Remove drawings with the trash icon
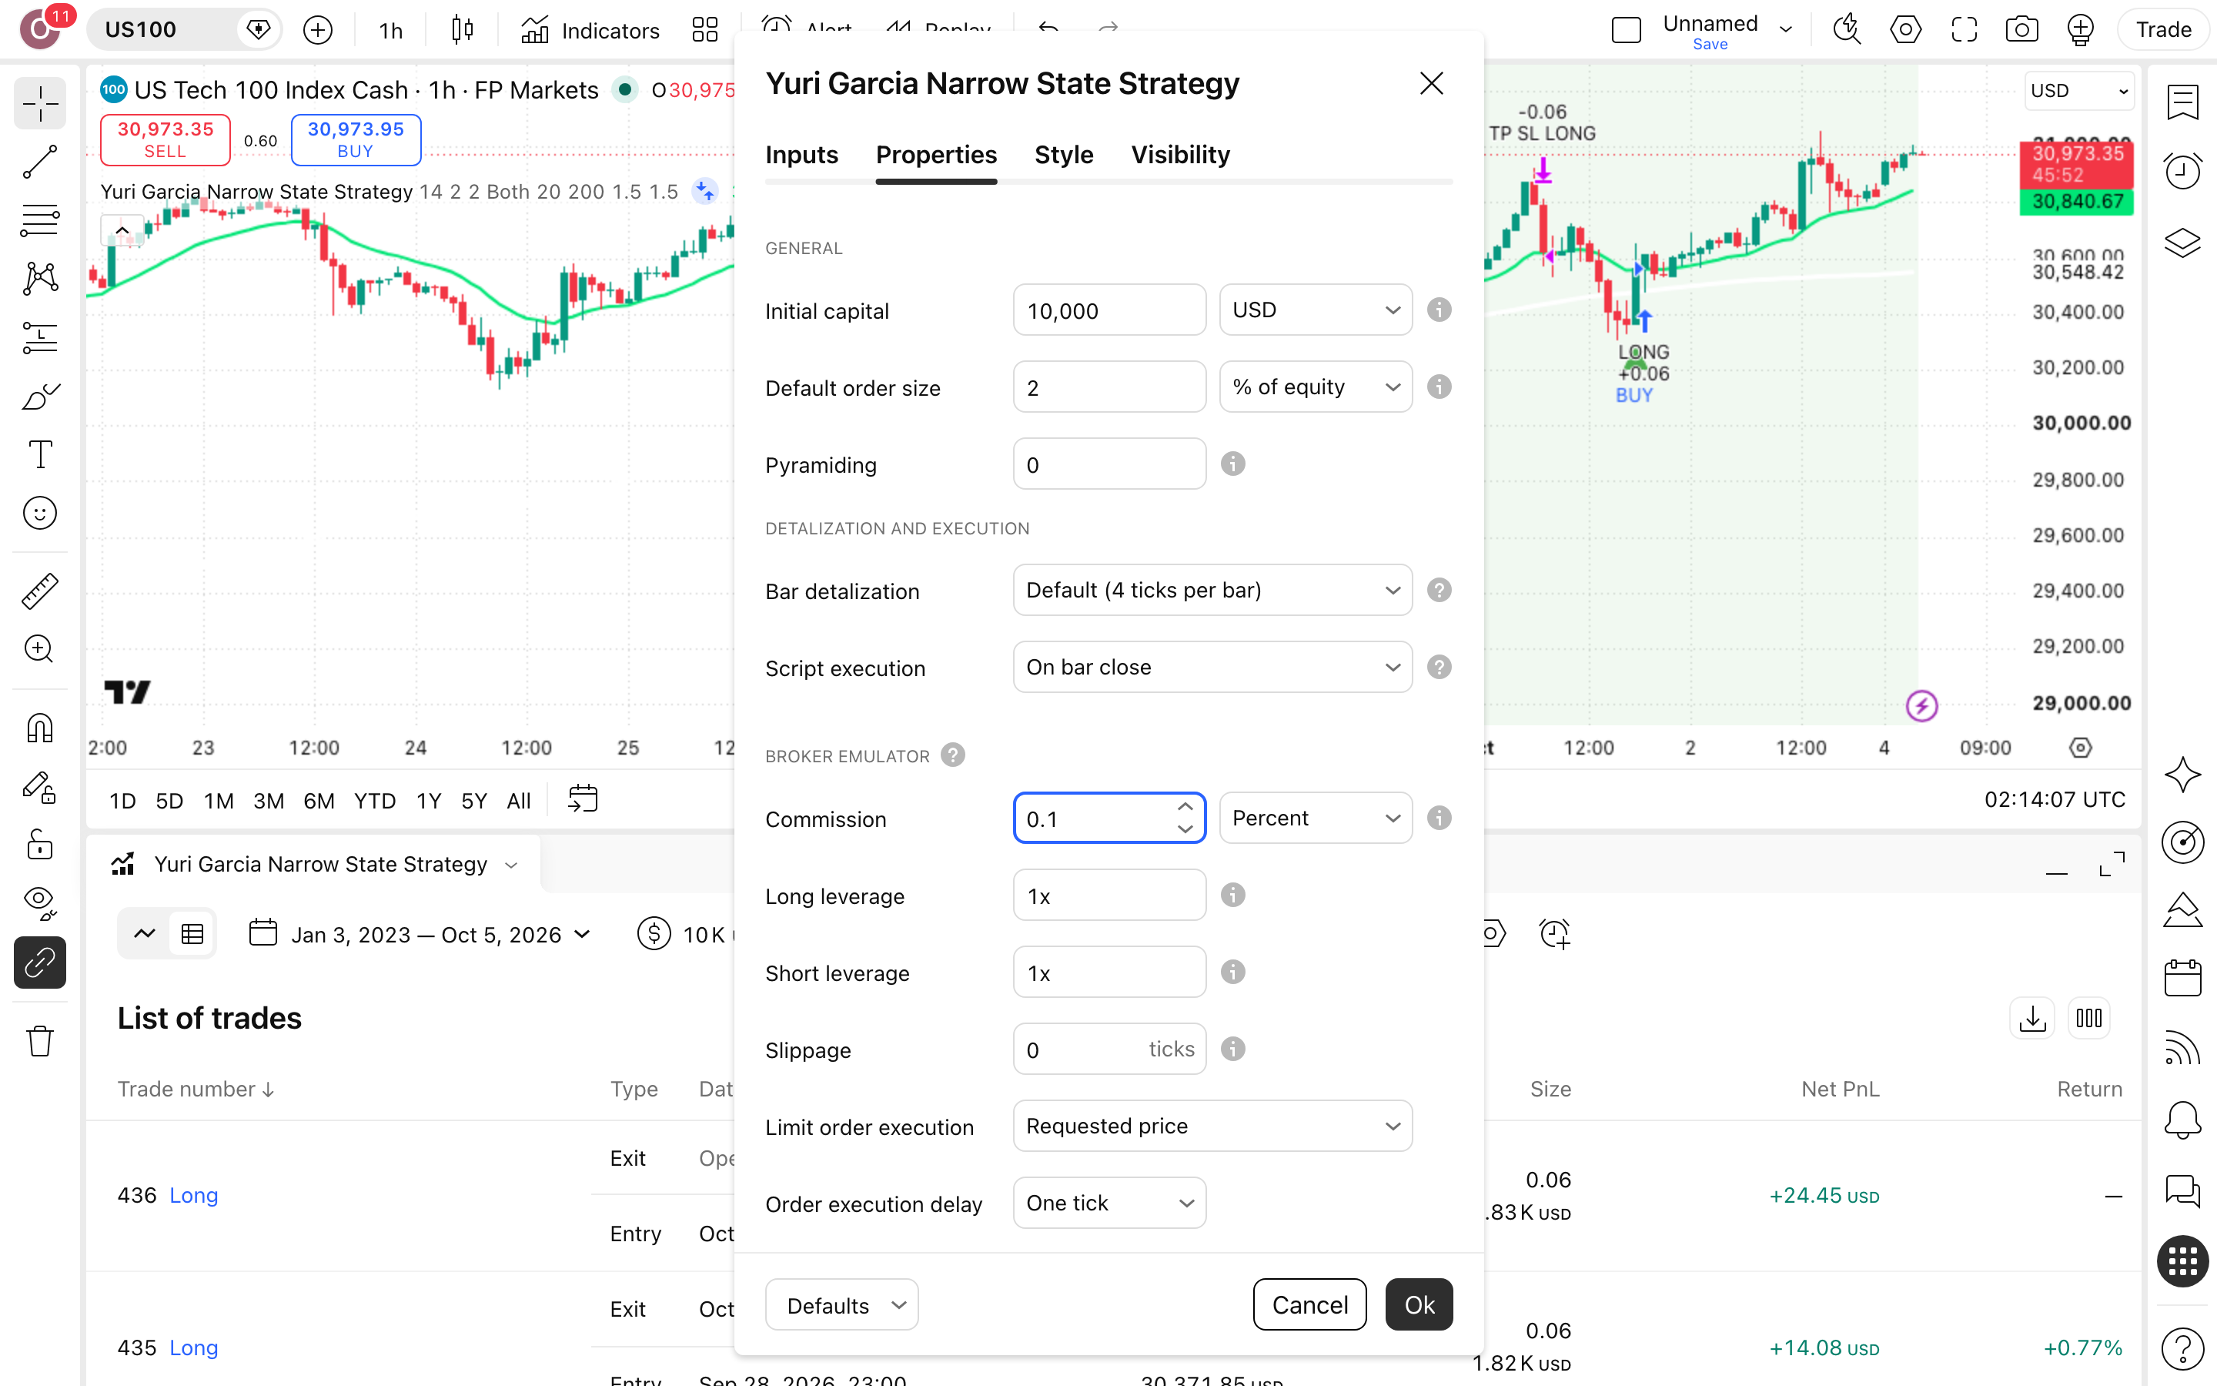2217x1386 pixels. click(39, 1040)
